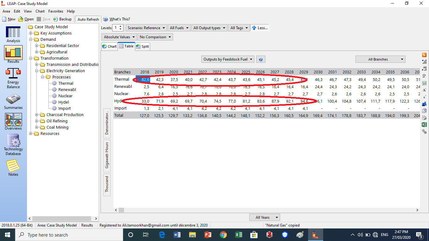Screen dimensions: 429x241
Task: Expand the Agricultural branch
Action: 37,52
